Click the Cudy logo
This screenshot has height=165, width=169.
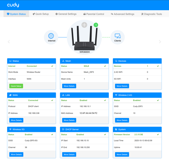coord(13,5)
